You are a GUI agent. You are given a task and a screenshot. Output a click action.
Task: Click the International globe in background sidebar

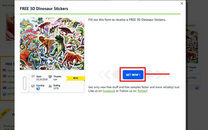5,94
